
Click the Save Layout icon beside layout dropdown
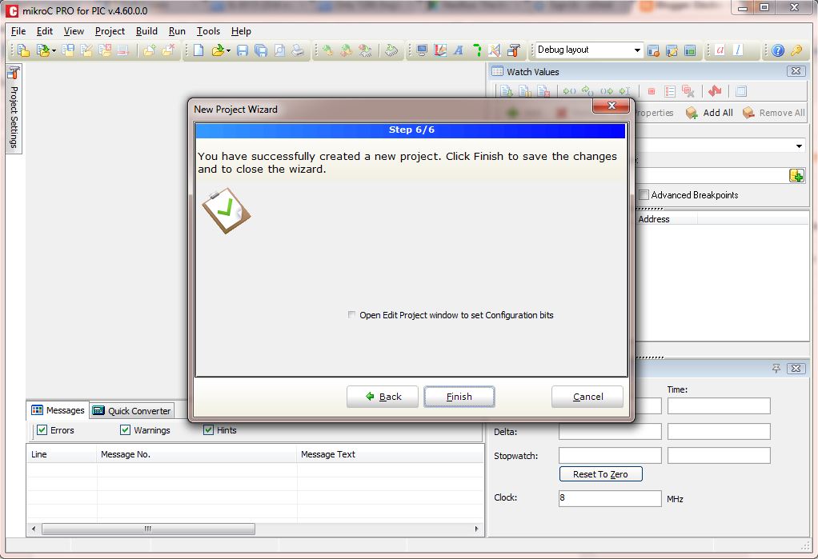653,50
